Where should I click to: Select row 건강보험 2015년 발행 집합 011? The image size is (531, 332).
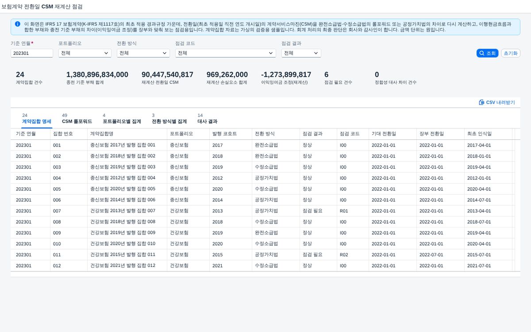pos(264,255)
